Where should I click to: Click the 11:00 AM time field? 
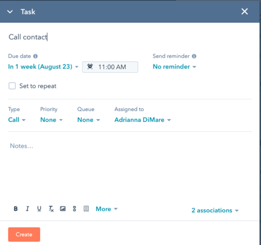click(110, 67)
